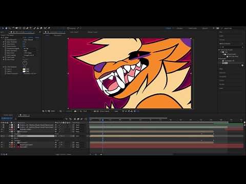Open the lower white color swatch in Effect Controls
The image size is (246, 184).
tap(24, 71)
